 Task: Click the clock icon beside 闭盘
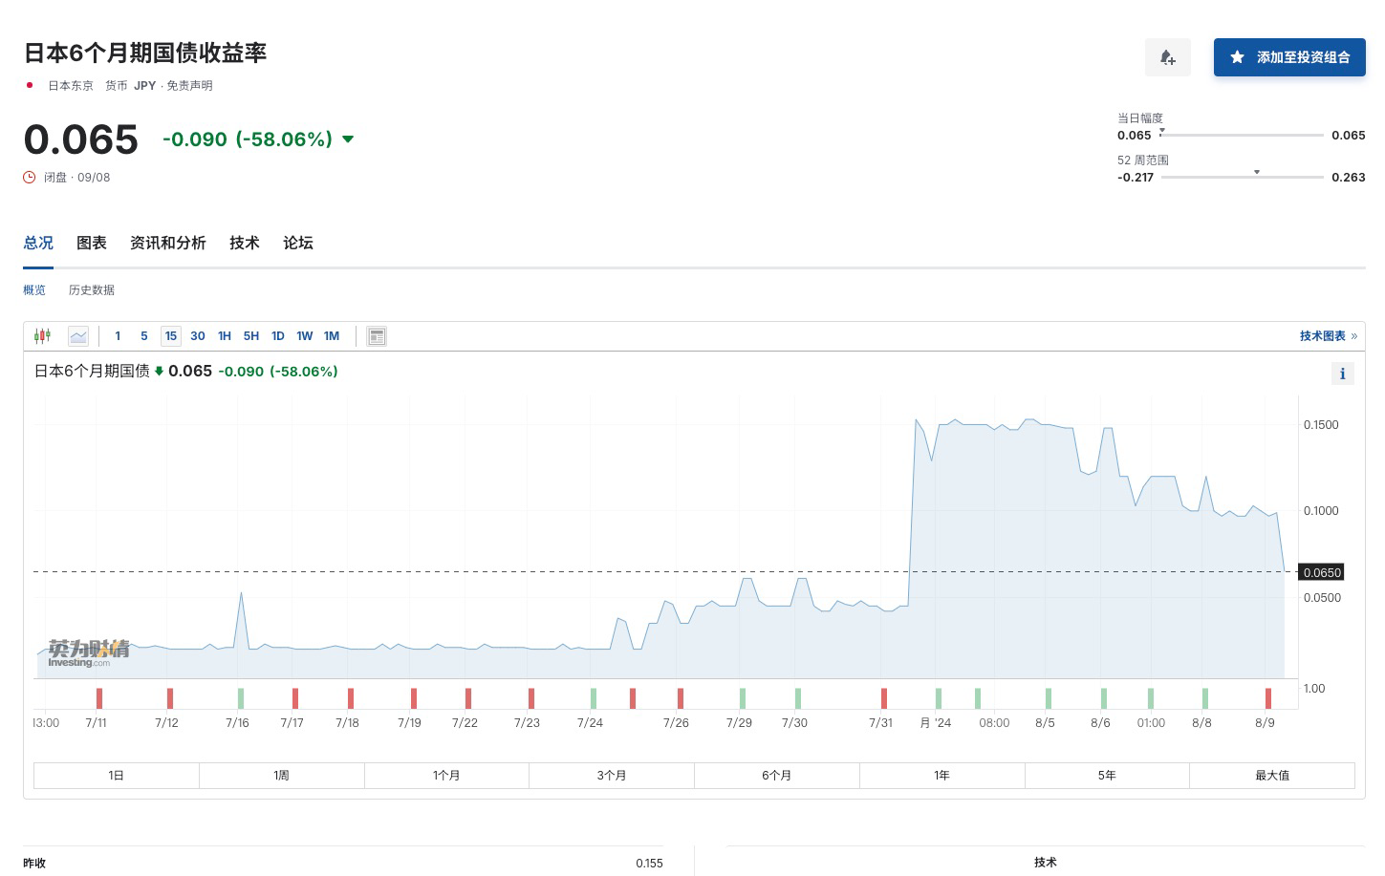(30, 178)
